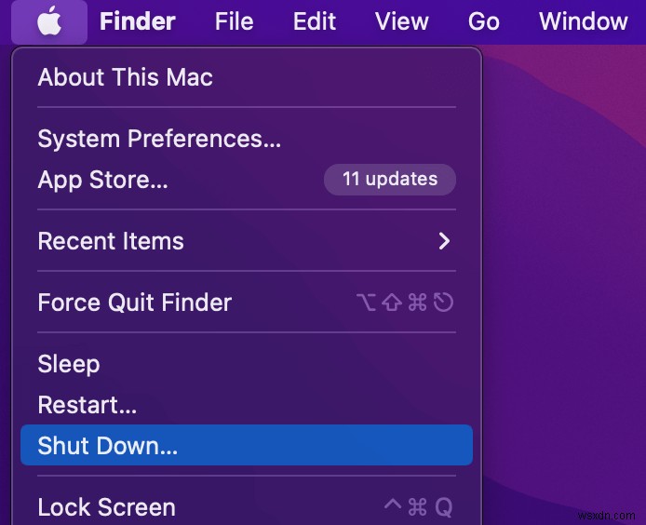Select Force Quit Finder

pos(247,303)
